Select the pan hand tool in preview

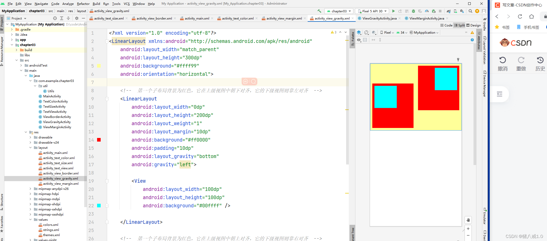[x=468, y=220]
